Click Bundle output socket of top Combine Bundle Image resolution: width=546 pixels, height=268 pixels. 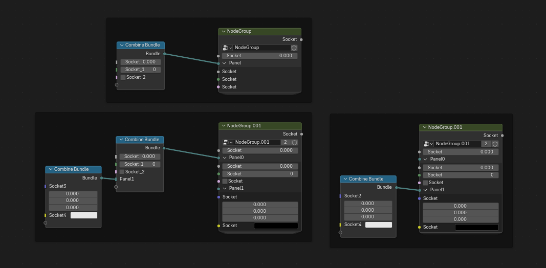click(x=164, y=54)
